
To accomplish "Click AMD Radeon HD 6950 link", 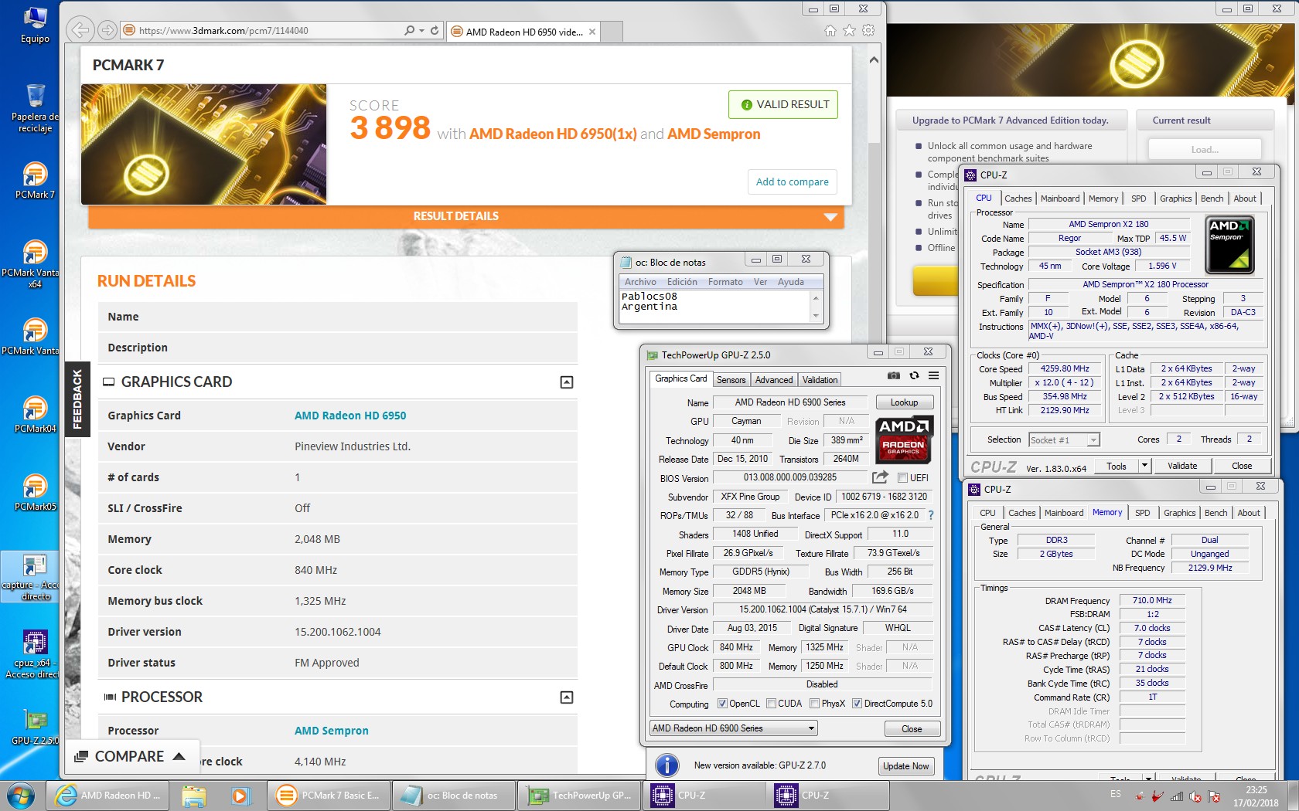I will (x=350, y=416).
